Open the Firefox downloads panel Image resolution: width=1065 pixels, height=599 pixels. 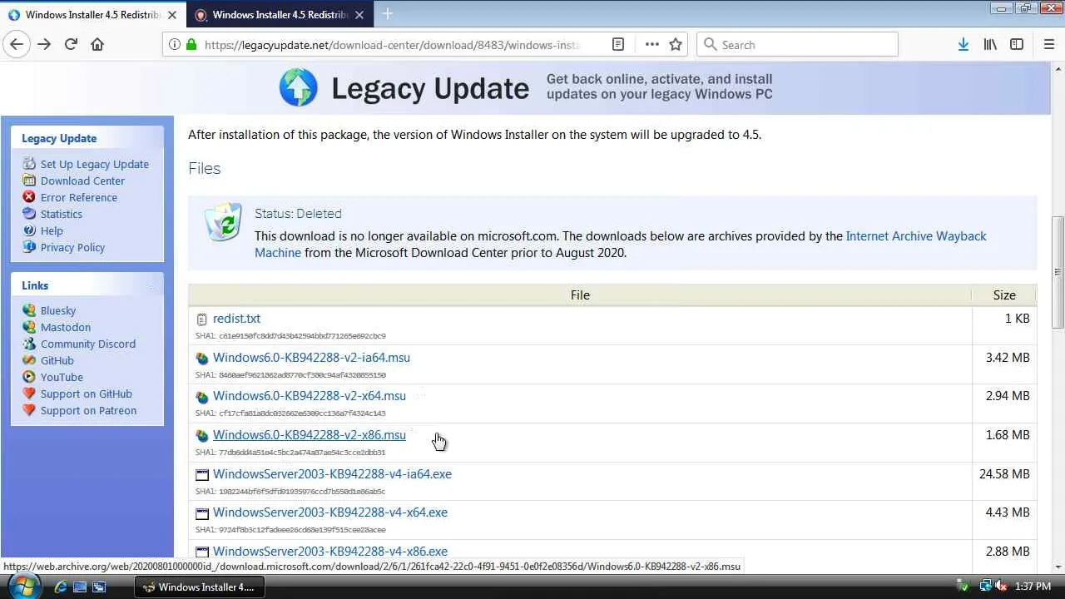(963, 45)
